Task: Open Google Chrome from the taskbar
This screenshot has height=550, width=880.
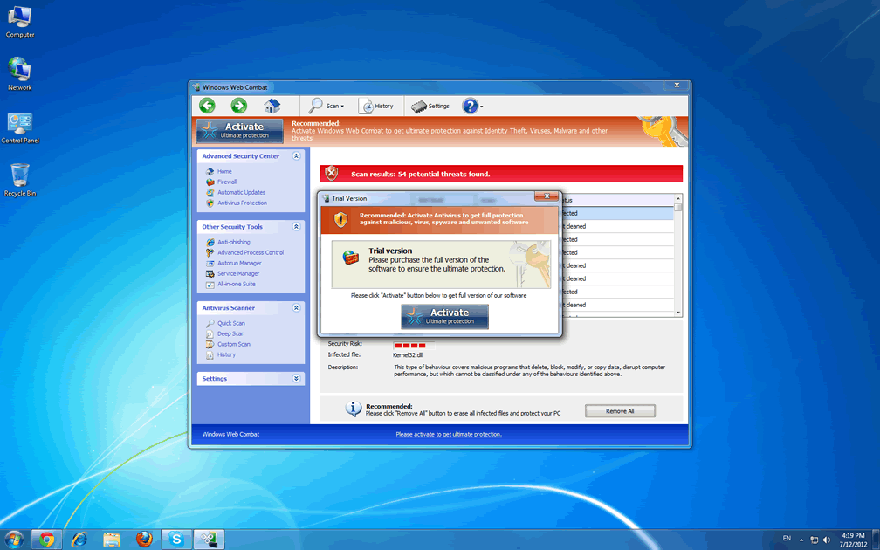Action: point(46,540)
